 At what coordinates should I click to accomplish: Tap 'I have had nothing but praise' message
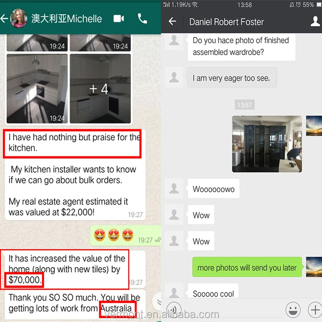pos(72,143)
